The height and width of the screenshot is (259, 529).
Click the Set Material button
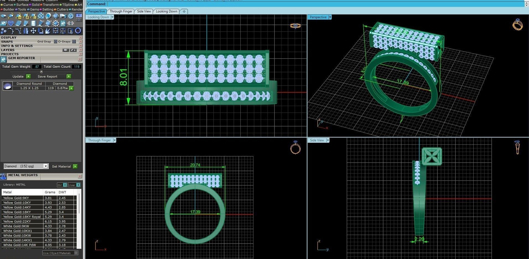[x=64, y=166]
